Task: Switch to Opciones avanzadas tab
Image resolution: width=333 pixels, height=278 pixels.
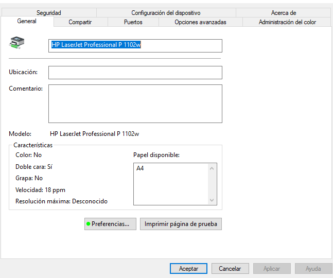Action: [x=201, y=22]
